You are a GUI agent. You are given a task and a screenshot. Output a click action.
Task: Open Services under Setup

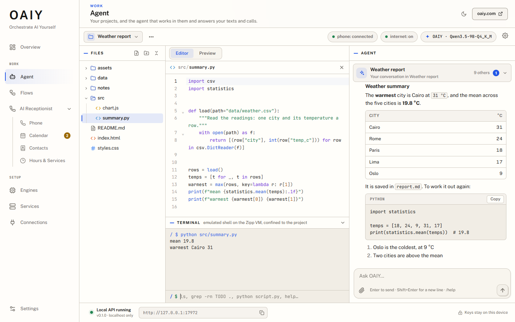click(39, 206)
